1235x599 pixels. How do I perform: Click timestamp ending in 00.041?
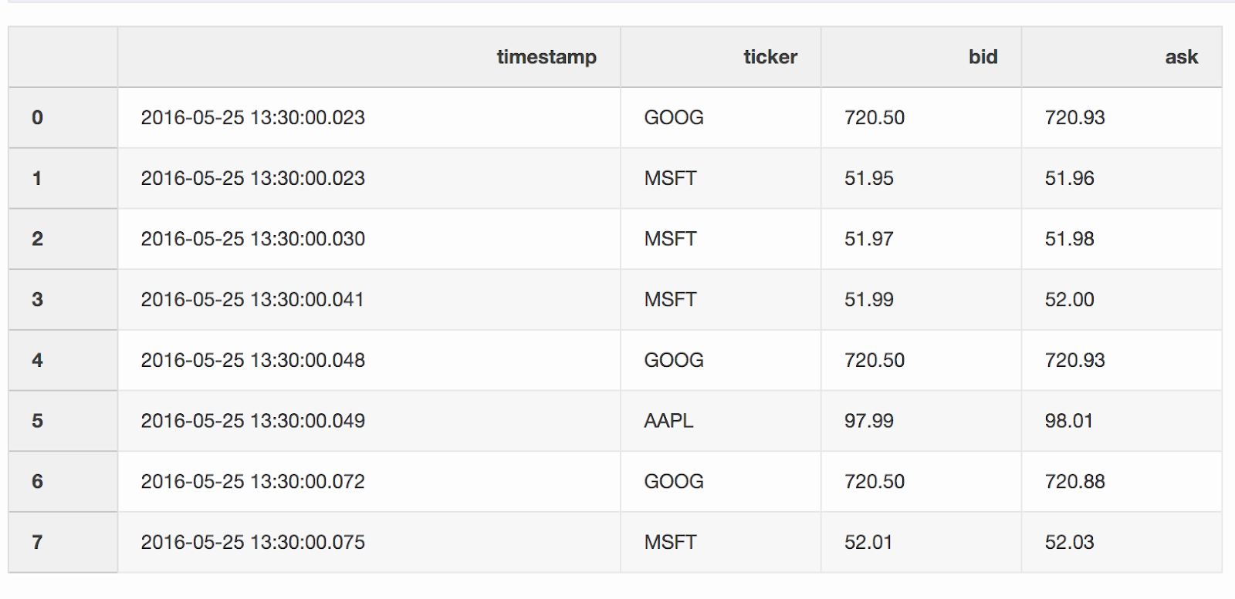(x=252, y=300)
